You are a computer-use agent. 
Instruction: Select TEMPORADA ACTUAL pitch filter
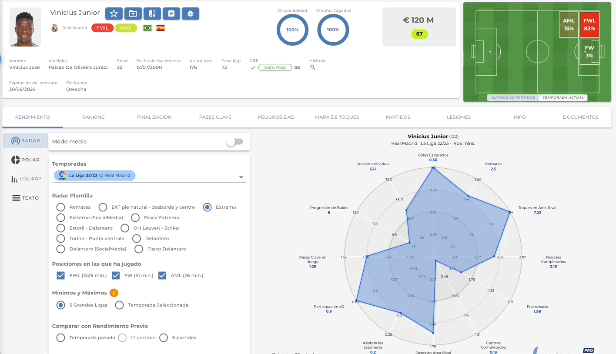pos(563,97)
